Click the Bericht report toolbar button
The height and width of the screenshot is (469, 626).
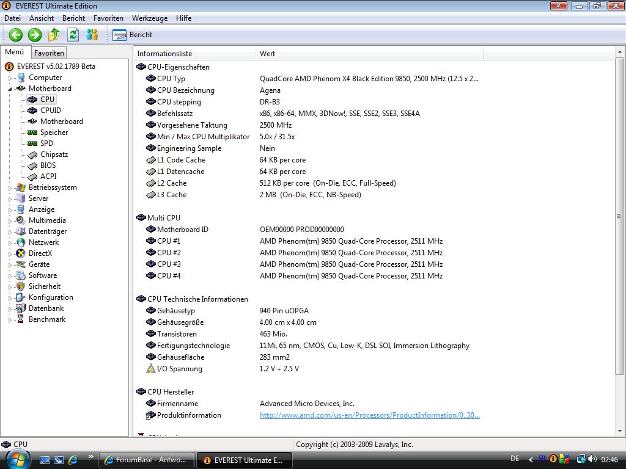(x=133, y=35)
